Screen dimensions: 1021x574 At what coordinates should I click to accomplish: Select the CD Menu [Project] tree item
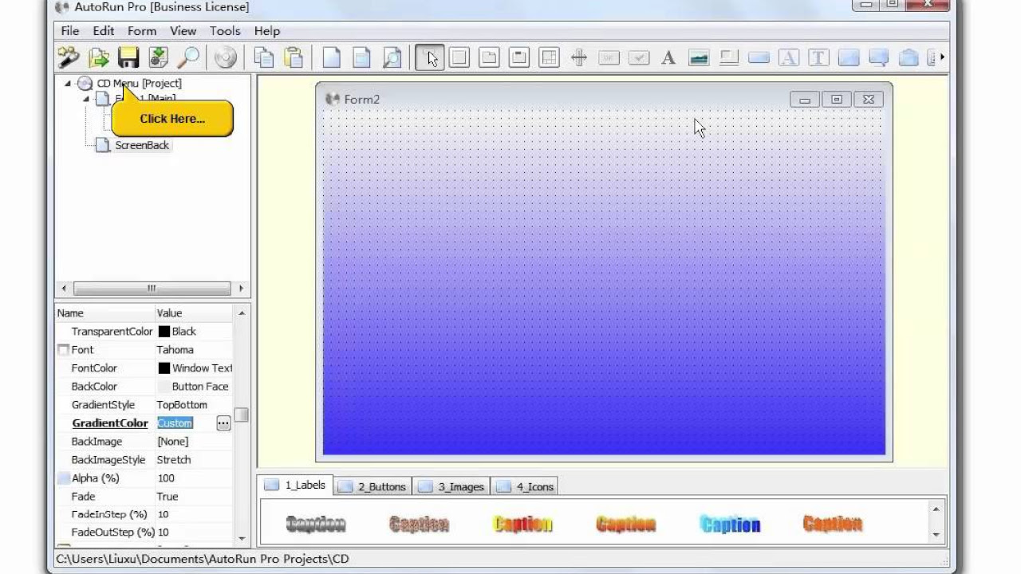pos(140,83)
